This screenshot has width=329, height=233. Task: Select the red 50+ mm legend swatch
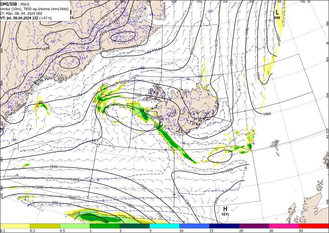tap(314, 226)
